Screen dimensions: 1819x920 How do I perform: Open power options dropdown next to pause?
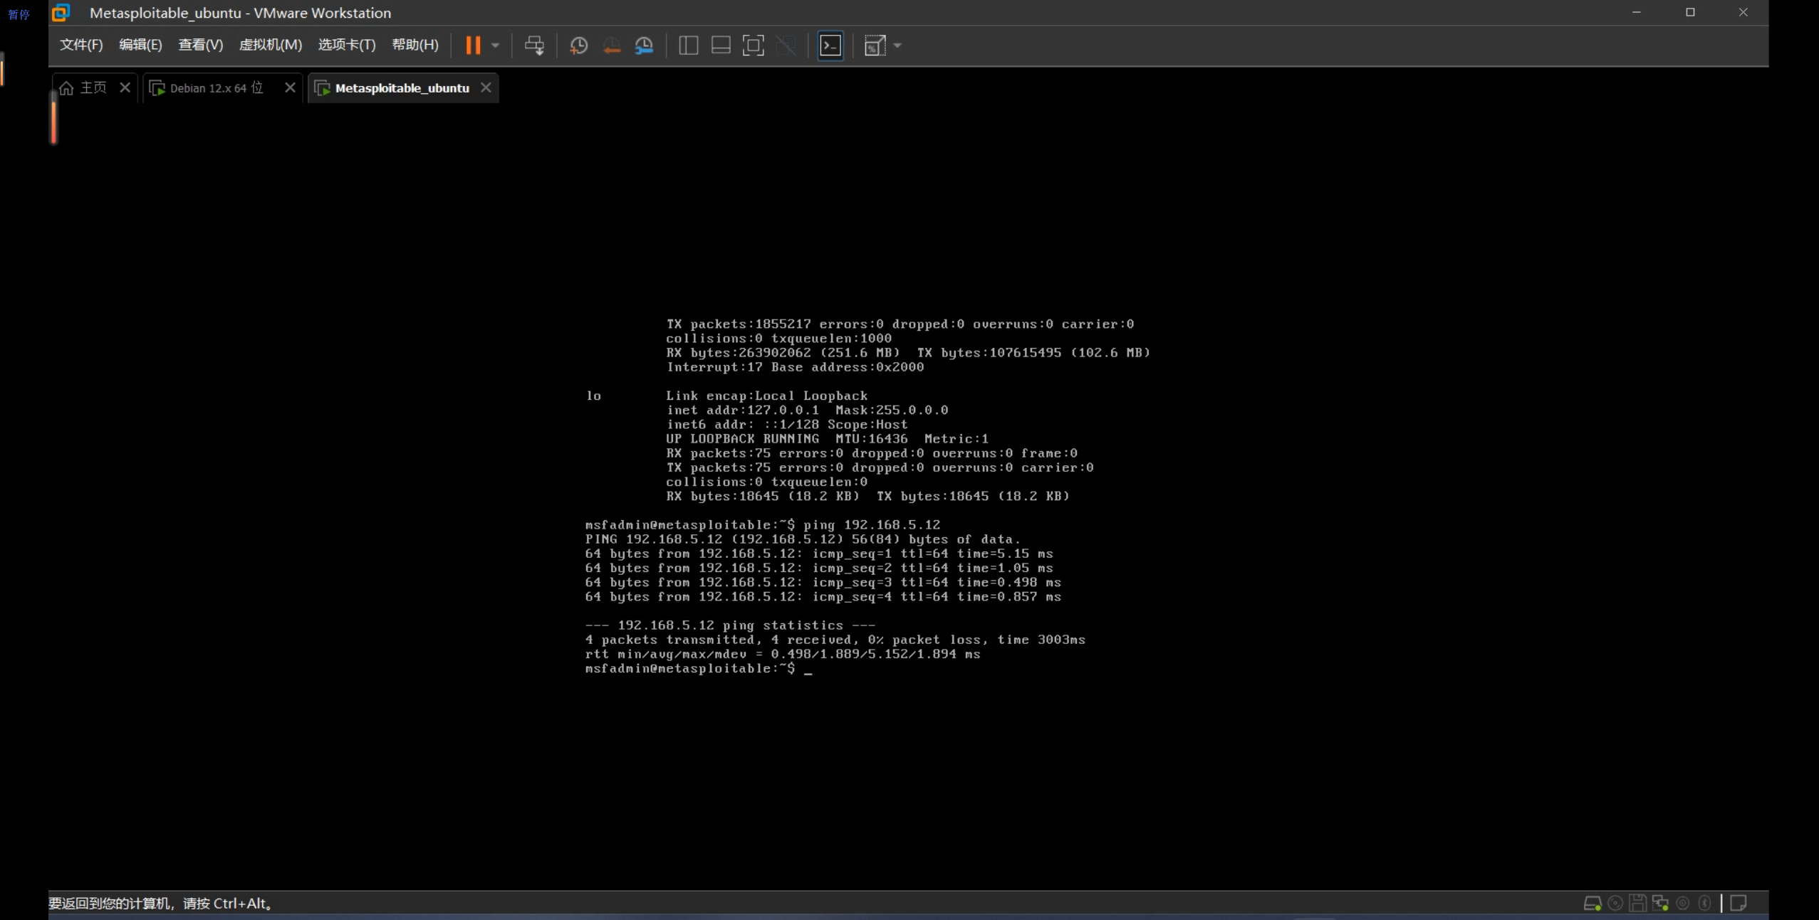click(496, 46)
